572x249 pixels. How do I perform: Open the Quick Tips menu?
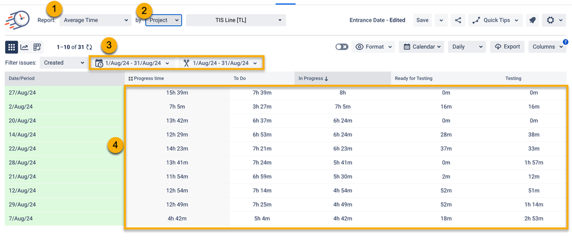(495, 21)
